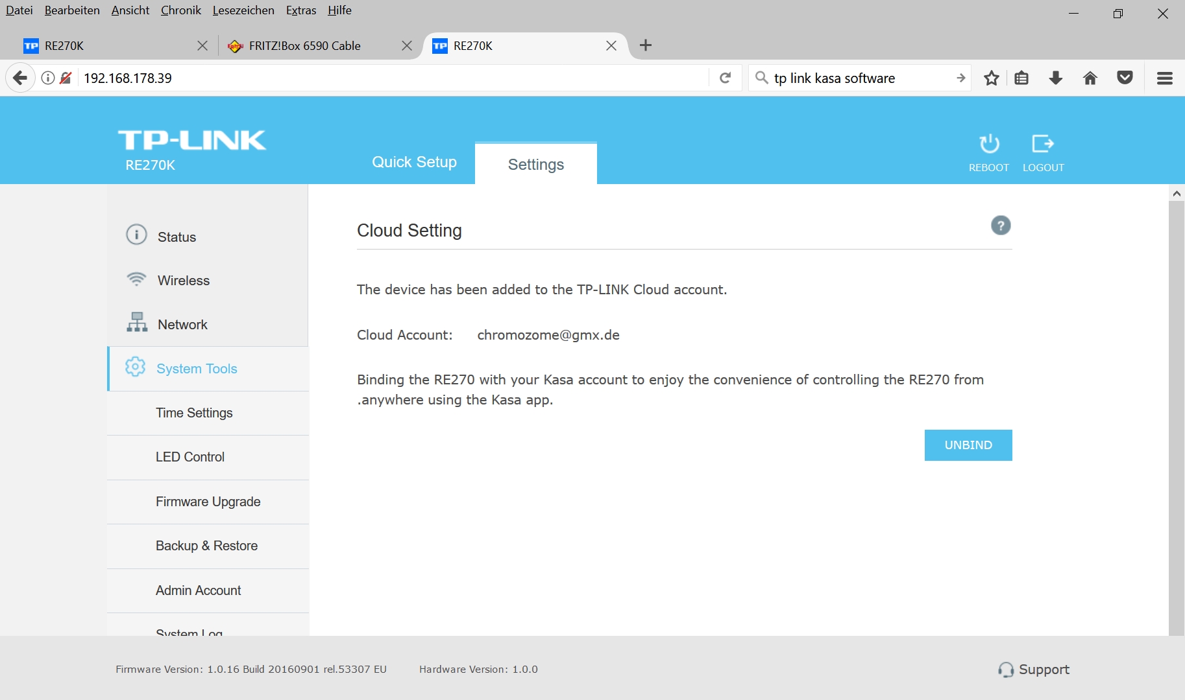Click the browser back arrow
This screenshot has width=1185, height=700.
(x=20, y=78)
